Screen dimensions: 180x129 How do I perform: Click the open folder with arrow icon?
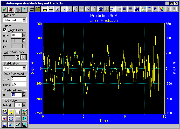[18, 125]
